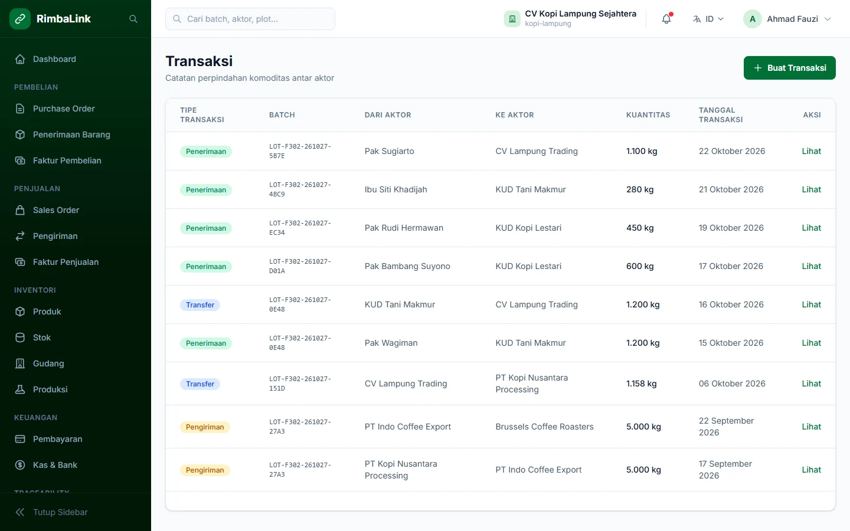850x531 pixels.
Task: Click the Tutup Sidebar double-chevron icon
Action: pyautogui.click(x=20, y=512)
